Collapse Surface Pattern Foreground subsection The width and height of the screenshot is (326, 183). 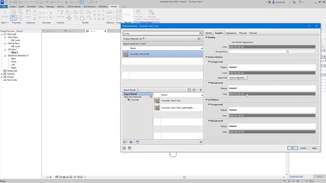[x=209, y=62]
